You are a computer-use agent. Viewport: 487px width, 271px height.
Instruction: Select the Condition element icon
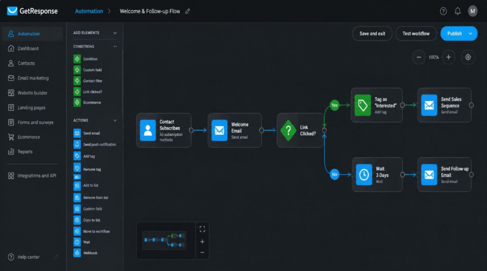77,58
